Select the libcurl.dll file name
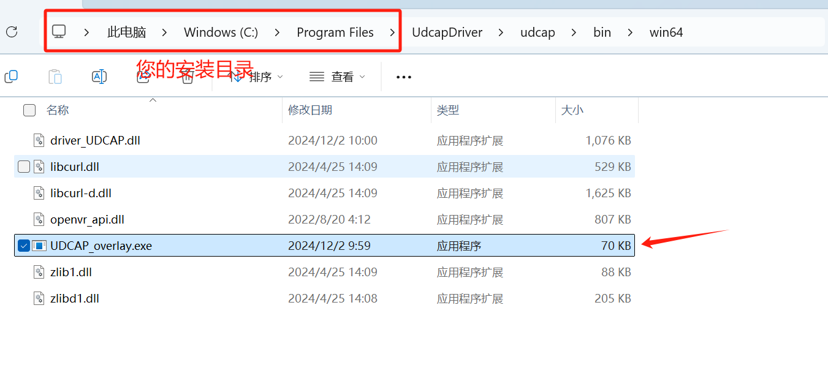This screenshot has height=384, width=828. (x=75, y=167)
